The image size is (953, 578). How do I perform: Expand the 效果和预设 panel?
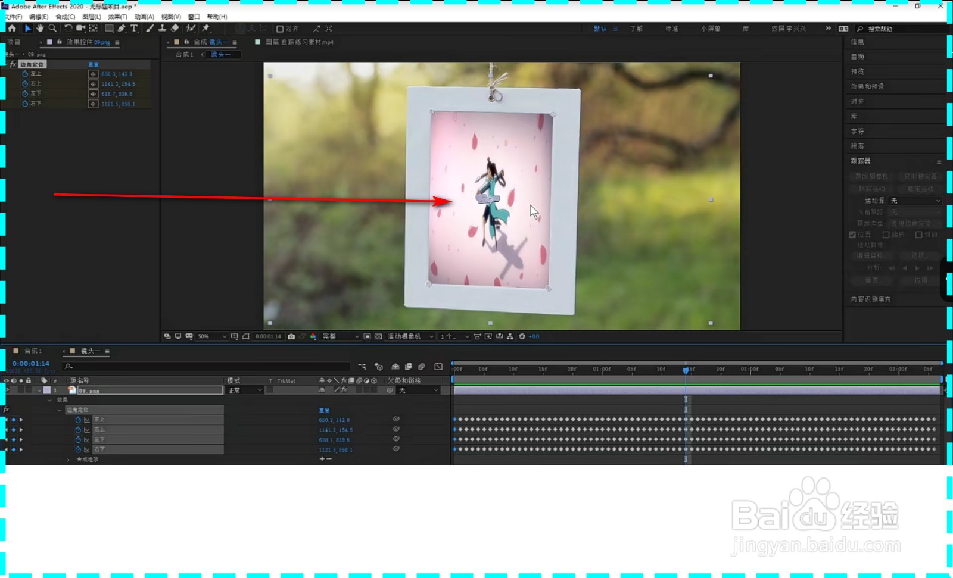[x=867, y=86]
